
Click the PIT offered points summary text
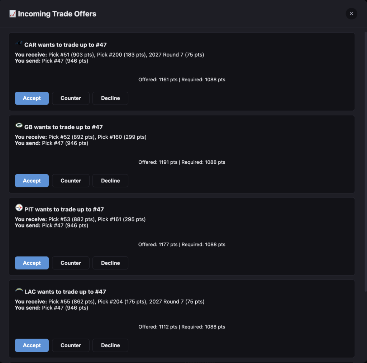(x=182, y=245)
